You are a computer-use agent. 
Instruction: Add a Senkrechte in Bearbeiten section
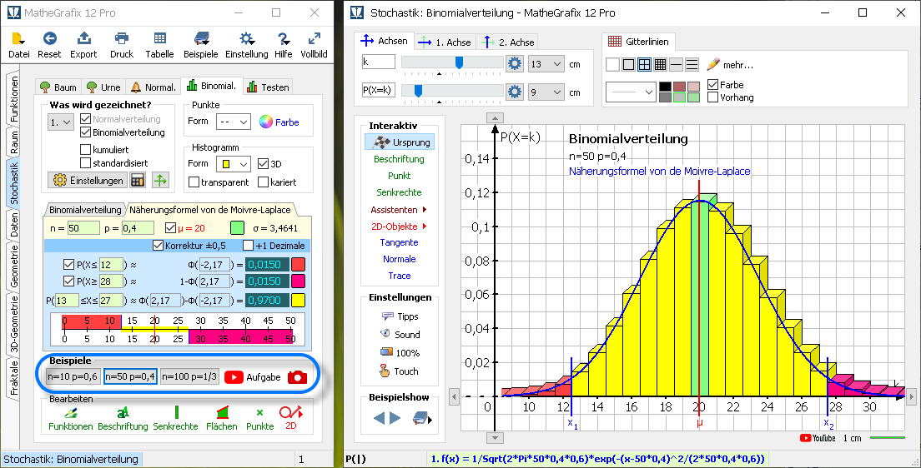click(x=176, y=419)
